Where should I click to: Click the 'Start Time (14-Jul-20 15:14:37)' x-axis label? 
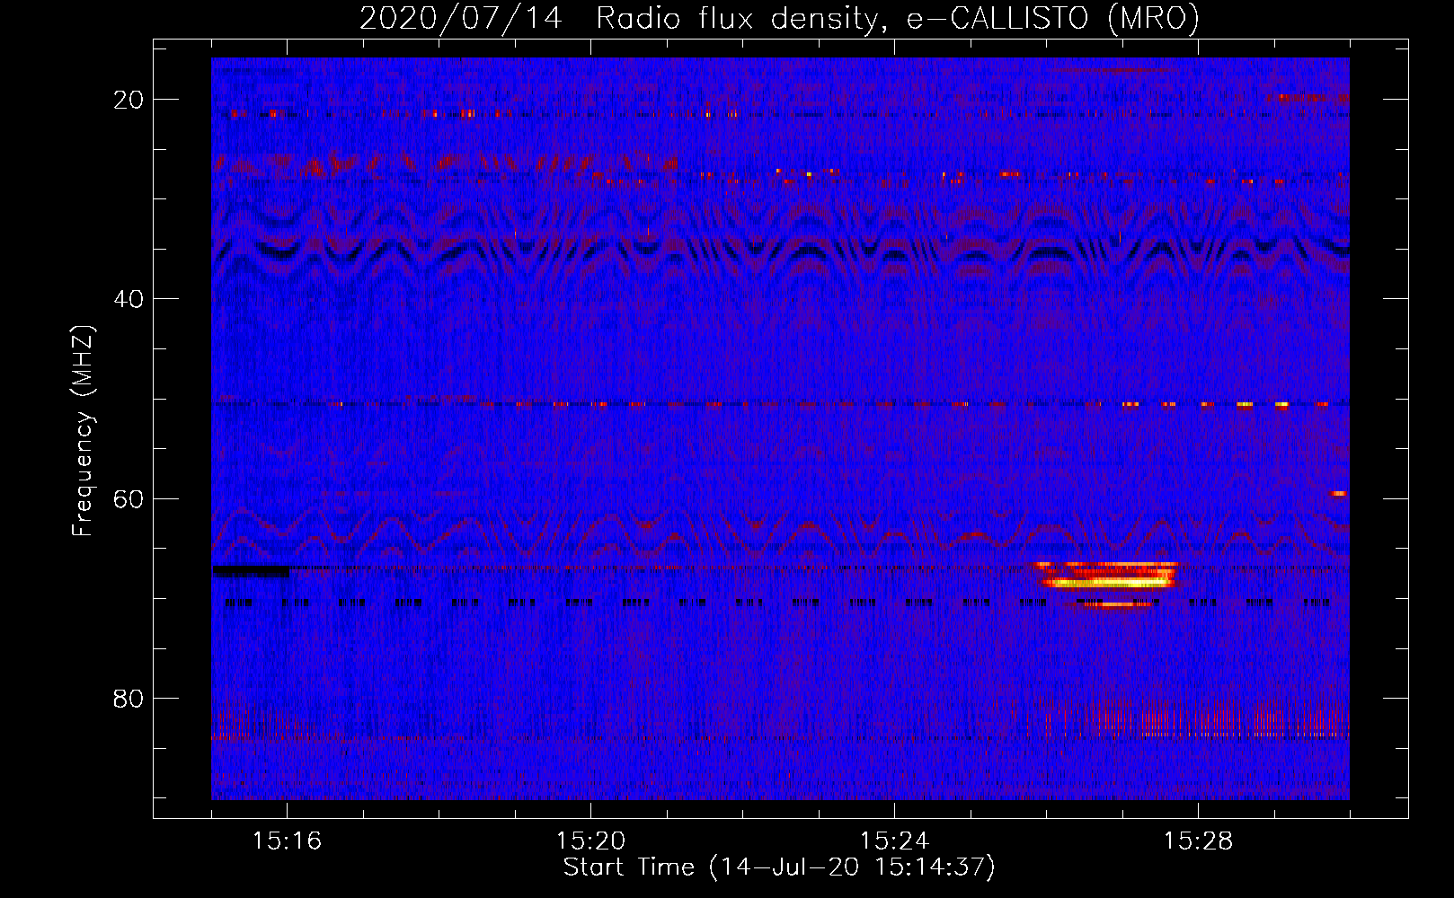(779, 867)
